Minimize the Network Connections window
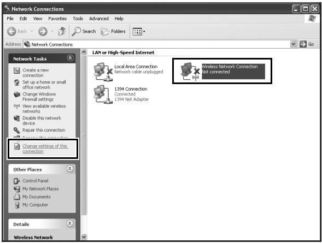The image size is (322, 243). click(x=296, y=9)
